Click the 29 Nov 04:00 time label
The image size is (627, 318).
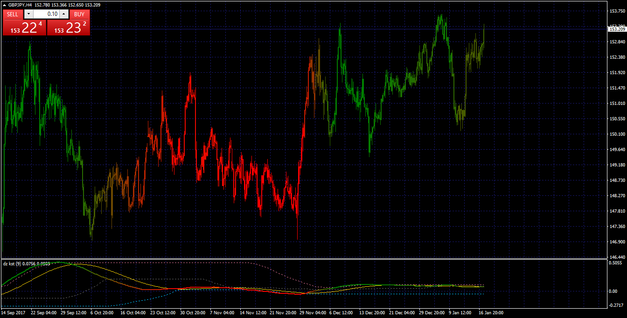pyautogui.click(x=312, y=313)
